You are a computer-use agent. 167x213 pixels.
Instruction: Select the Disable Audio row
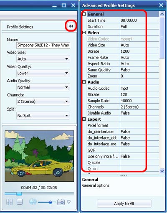click(x=123, y=113)
